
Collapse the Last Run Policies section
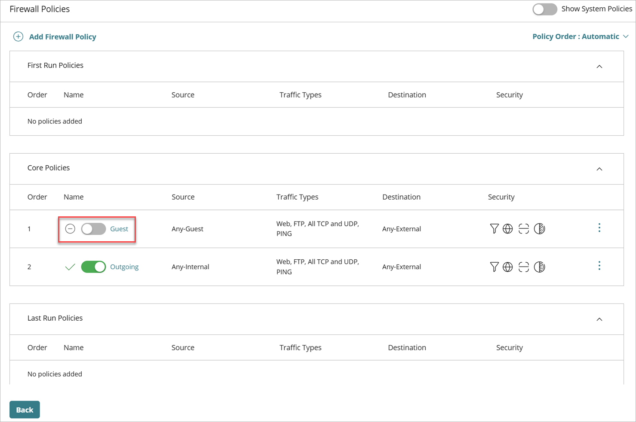(599, 319)
